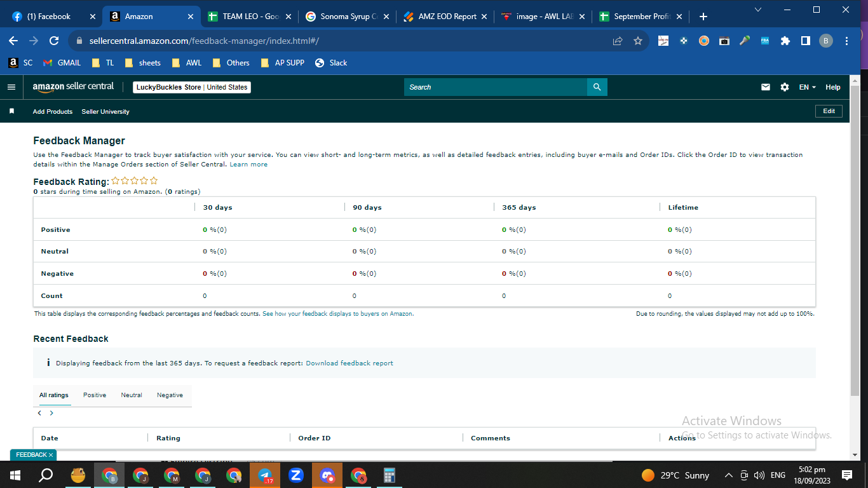Show previous feedback page with left chevron
The image size is (868, 488).
39,413
